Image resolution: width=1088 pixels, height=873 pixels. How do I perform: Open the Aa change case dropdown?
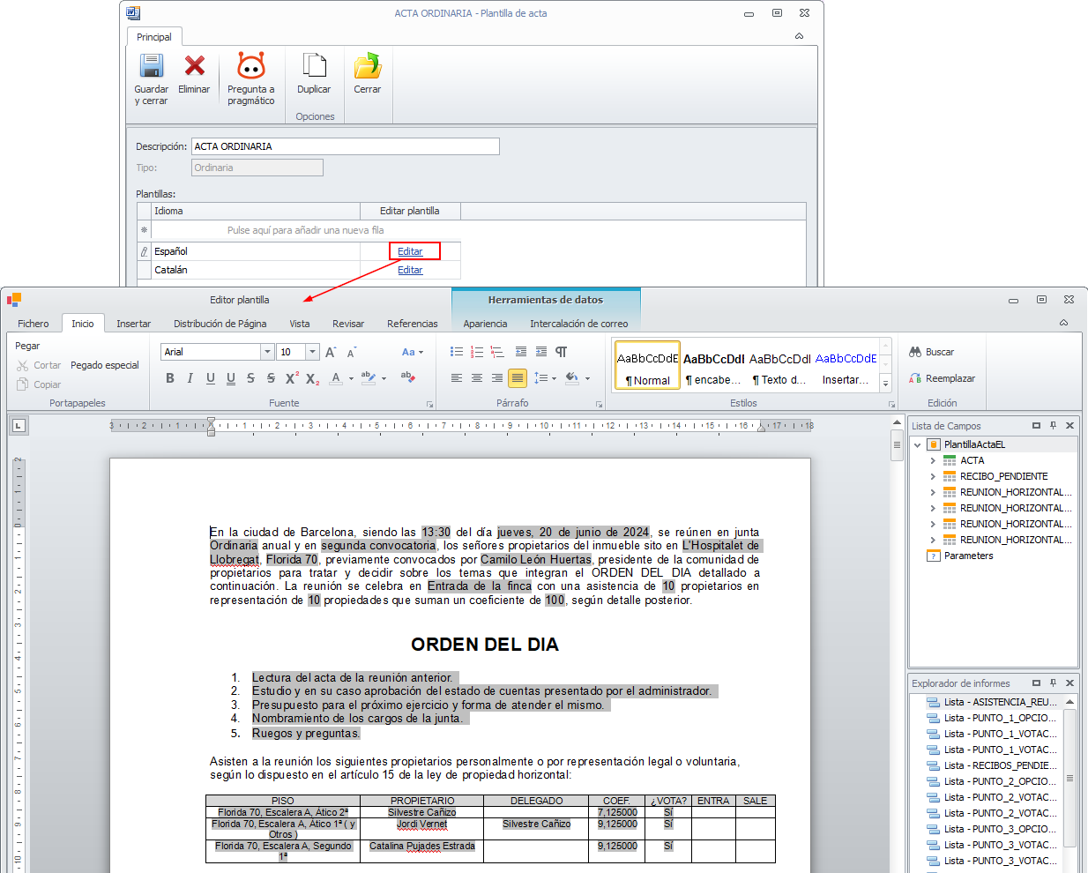(x=413, y=352)
